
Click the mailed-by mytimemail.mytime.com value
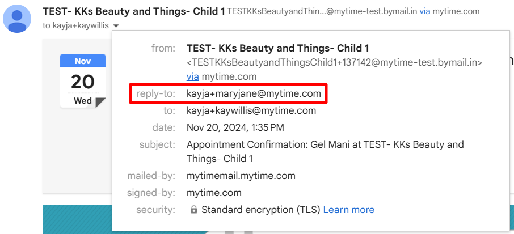241,176
